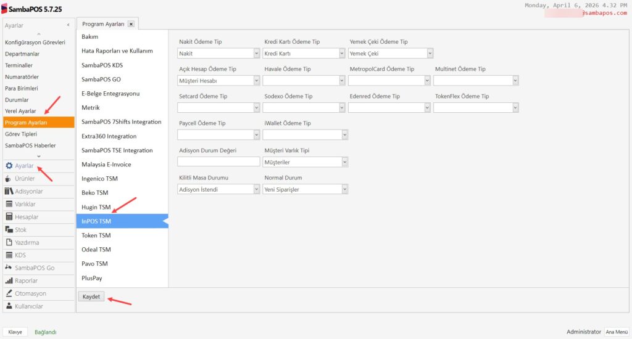Click the Adisyonlar books icon
Screen dimensions: 632x339
tap(9, 192)
